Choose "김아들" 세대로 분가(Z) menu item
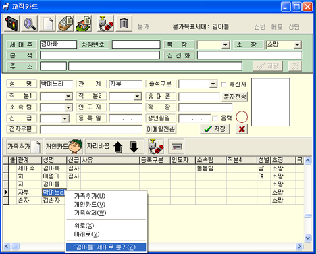 pos(106,247)
